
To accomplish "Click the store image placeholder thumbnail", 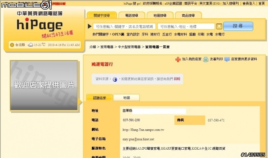I will 44,85.
